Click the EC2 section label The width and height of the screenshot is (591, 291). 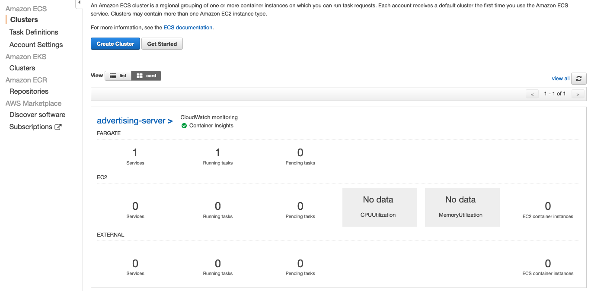point(102,177)
